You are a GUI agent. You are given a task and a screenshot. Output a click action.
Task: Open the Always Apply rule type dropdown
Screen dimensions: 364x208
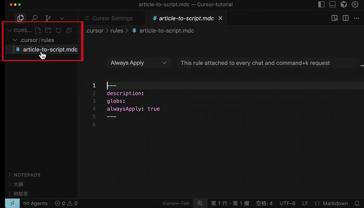[x=139, y=63]
